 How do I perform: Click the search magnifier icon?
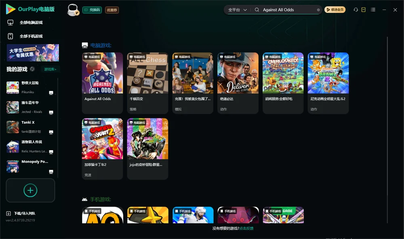(257, 10)
